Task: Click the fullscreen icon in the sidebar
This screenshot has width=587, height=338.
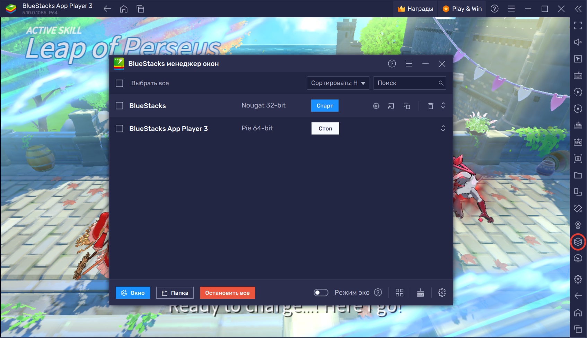Action: [x=578, y=26]
